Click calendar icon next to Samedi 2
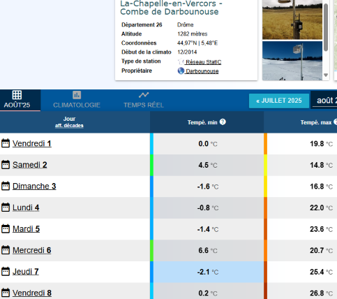This screenshot has height=299, width=337. tap(6, 165)
